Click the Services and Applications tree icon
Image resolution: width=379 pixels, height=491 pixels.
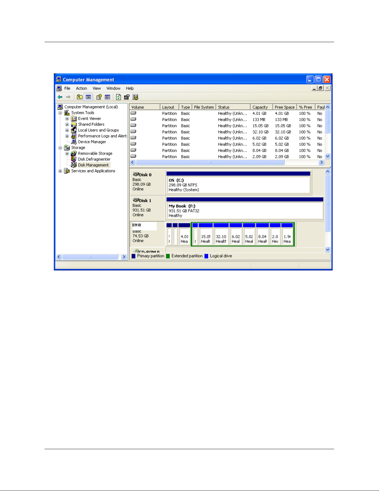click(x=67, y=171)
